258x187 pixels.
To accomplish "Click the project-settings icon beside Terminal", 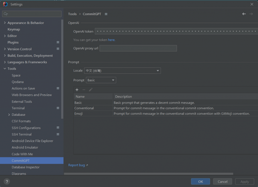I will pos(58,108).
